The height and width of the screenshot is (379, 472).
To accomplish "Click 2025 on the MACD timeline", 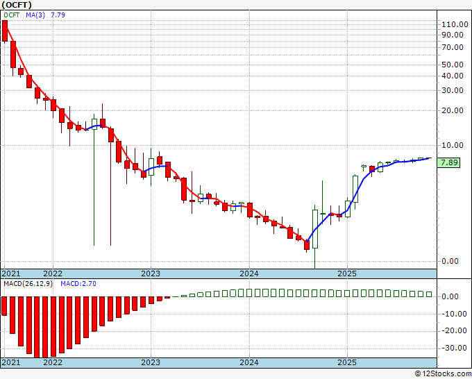I will pyautogui.click(x=347, y=362).
